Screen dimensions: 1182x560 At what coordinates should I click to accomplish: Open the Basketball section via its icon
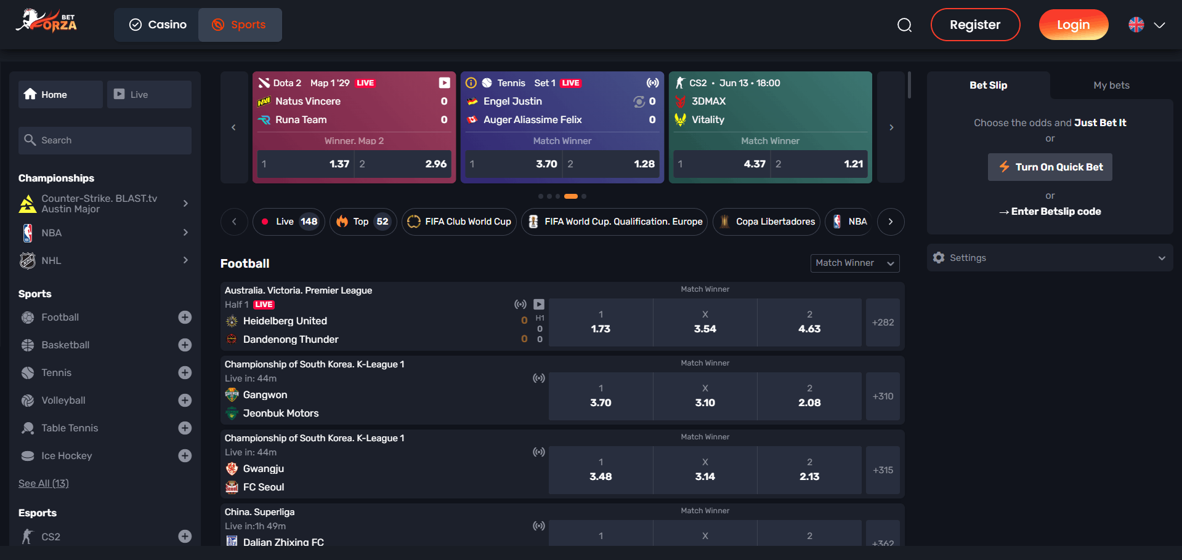click(x=28, y=345)
